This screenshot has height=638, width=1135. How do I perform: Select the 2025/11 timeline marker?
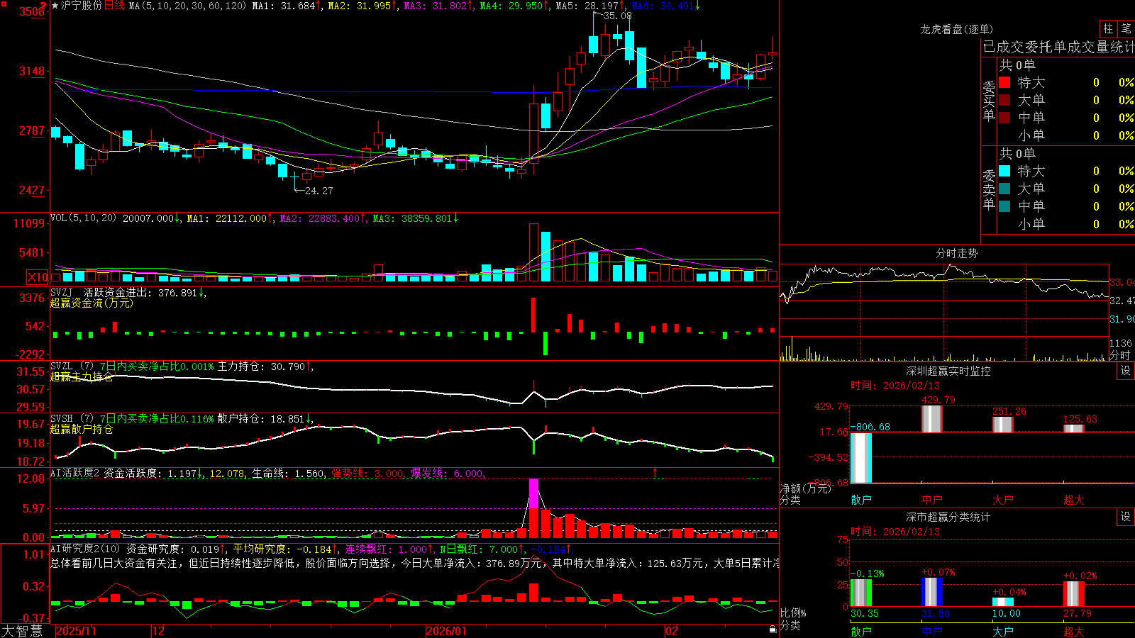pyautogui.click(x=76, y=631)
